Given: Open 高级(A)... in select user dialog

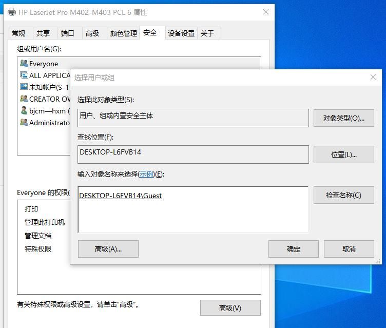Looking at the screenshot, I should (108, 249).
